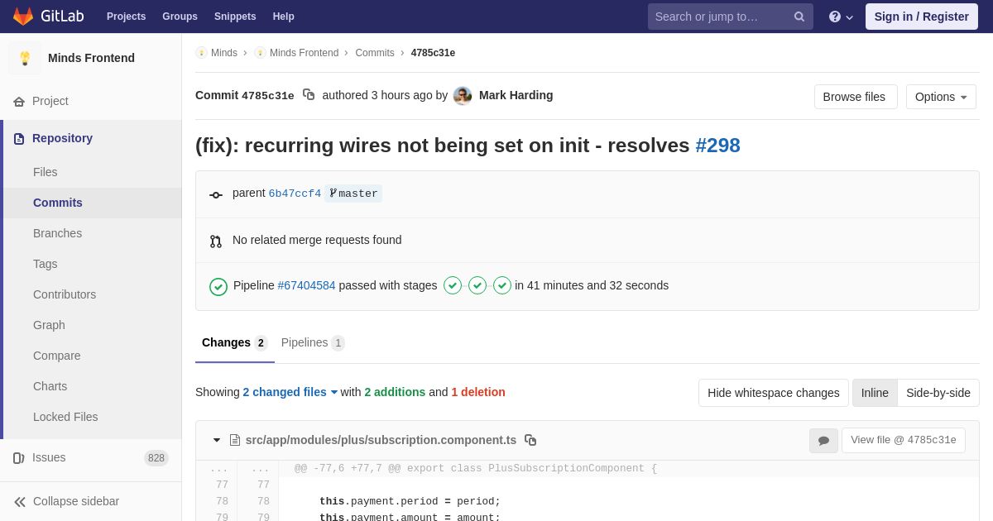Click subscription.component.ts file path
This screenshot has width=993, height=521.
click(381, 440)
